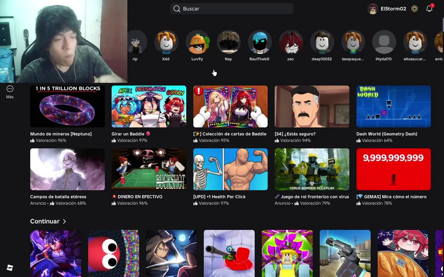The image size is (444, 277).
Task: Open the samurai swordsman Continuar game
Action: pyautogui.click(x=171, y=253)
